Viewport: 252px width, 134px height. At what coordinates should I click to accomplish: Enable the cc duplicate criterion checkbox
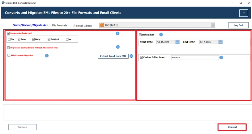pos(67,39)
